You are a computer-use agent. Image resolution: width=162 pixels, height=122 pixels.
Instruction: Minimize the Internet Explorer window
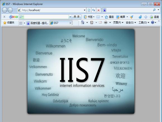click(144, 4)
